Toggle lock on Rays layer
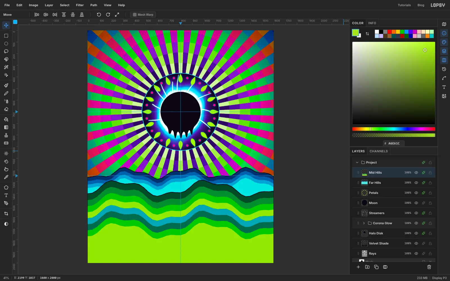Screen dimensions: 450x281 click(x=430, y=253)
